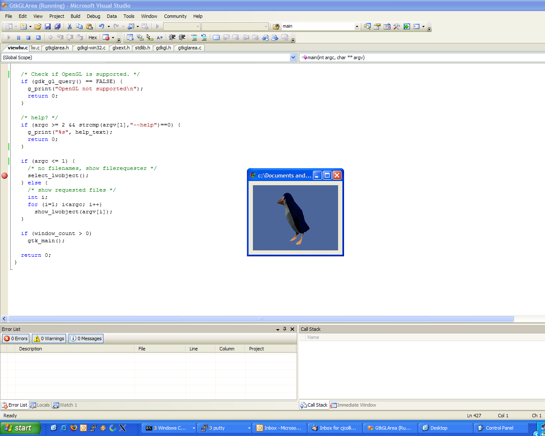Screen dimensions: 545x436
Task: Stop debugging with the Stop icon
Action: [28, 37]
